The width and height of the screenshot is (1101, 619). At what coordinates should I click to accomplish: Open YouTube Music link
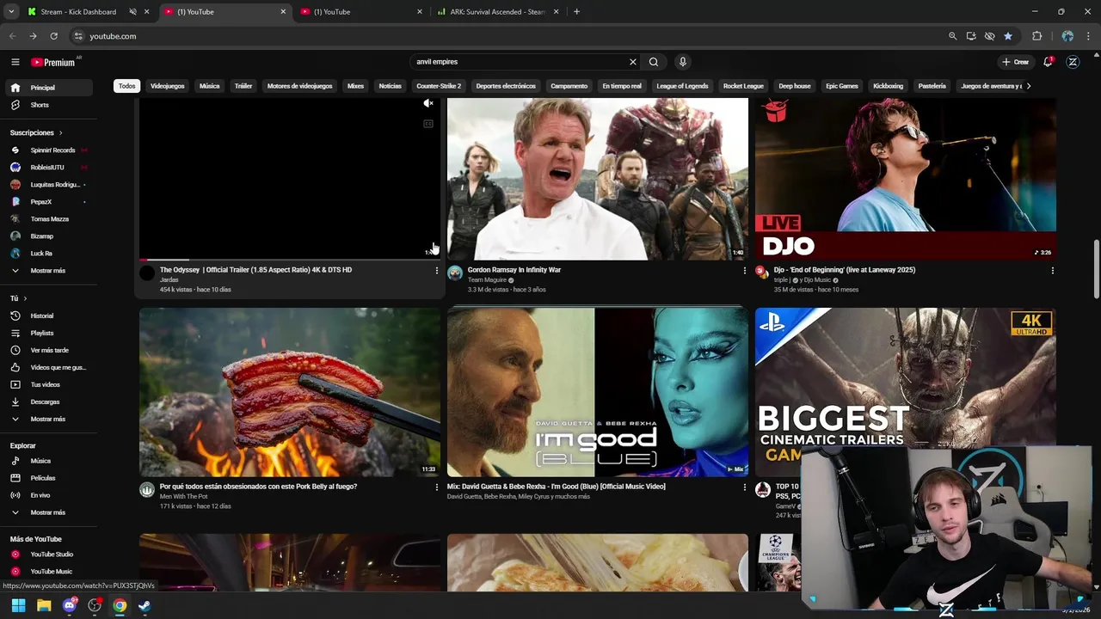(x=48, y=572)
